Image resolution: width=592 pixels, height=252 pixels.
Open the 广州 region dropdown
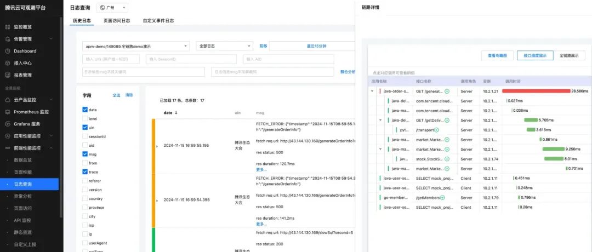point(112,8)
